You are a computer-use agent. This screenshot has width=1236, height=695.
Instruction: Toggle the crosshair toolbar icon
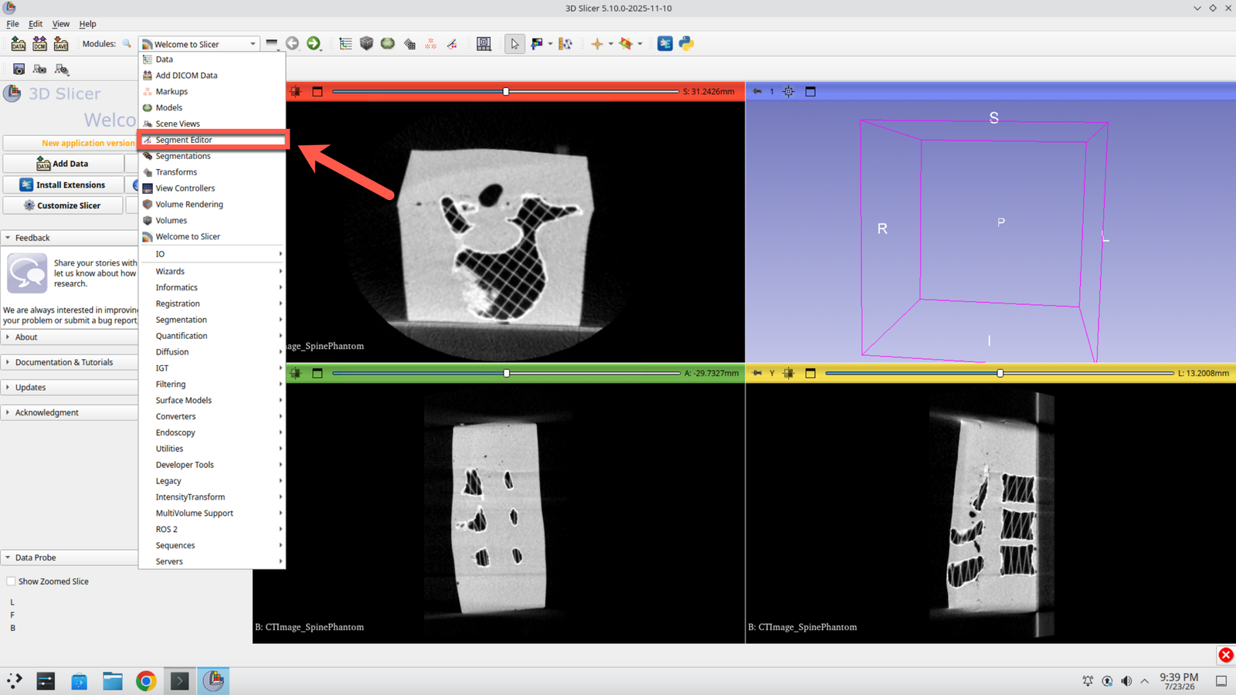pyautogui.click(x=597, y=44)
